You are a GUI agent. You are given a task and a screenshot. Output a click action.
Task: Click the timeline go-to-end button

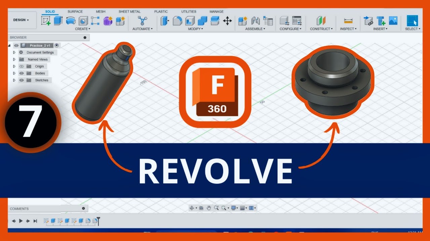35,221
